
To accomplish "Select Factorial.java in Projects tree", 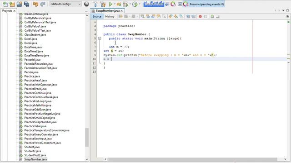I will (x=32, y=59).
